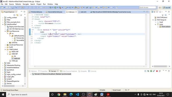Collapse the body node in Outline
172x97 pixels.
pos(155,25)
